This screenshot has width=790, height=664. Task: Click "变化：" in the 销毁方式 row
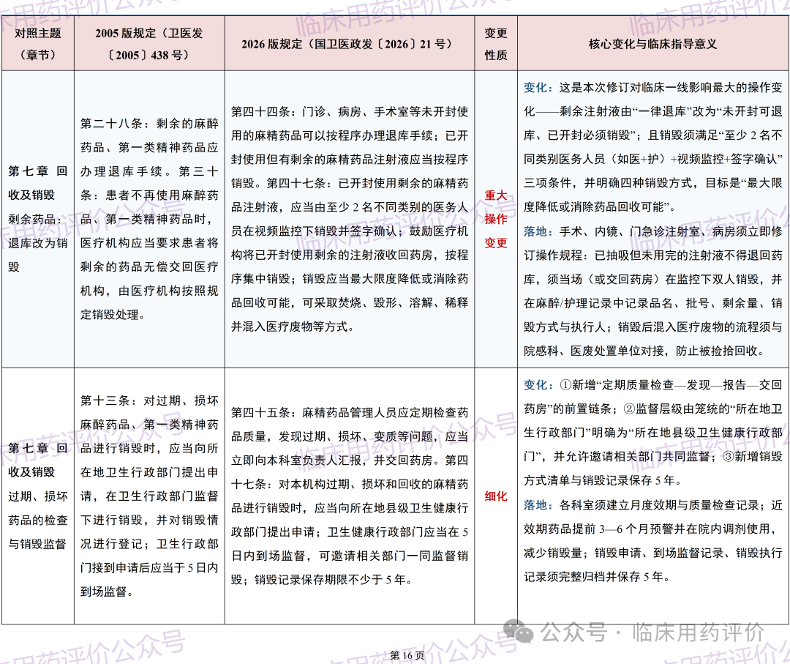tap(538, 87)
